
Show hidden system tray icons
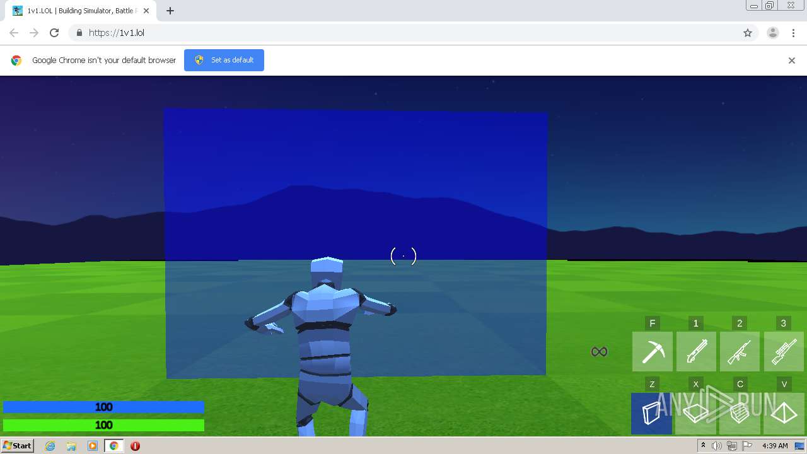(x=703, y=446)
